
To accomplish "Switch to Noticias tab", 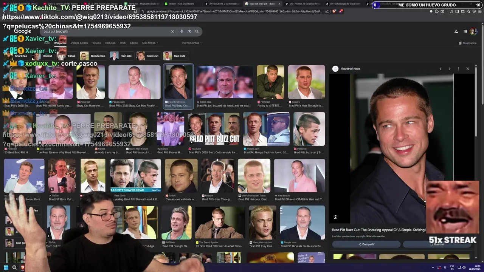I will click(110, 43).
